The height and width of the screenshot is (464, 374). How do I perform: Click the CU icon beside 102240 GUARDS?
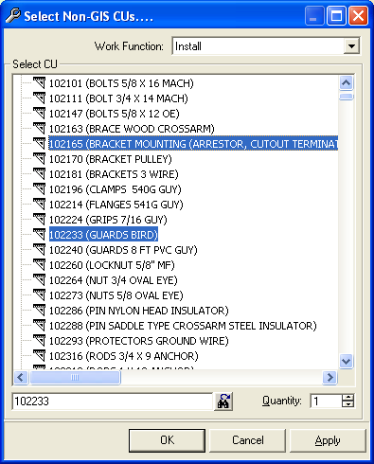(x=40, y=250)
